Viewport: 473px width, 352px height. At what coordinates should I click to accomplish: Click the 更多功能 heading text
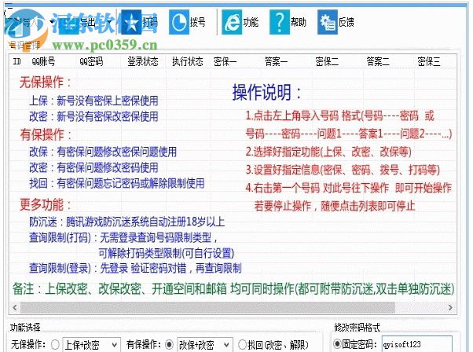click(x=46, y=204)
